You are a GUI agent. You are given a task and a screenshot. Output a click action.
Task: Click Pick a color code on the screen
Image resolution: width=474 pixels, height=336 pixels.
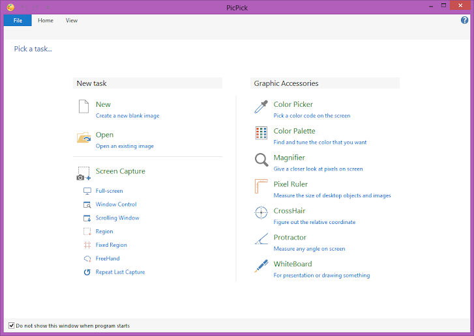click(x=312, y=116)
